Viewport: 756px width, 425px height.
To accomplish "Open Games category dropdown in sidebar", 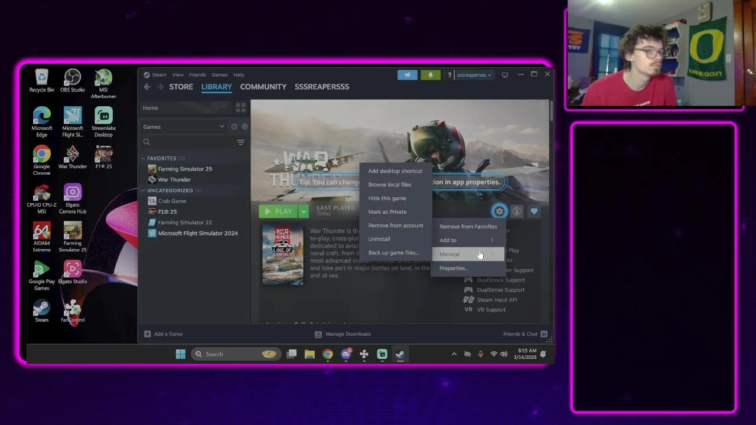I will click(183, 126).
